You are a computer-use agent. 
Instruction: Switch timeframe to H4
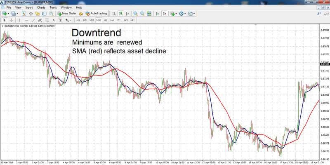112,20
